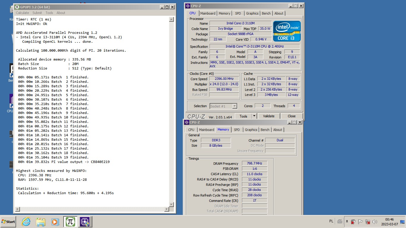Screen dimensions: 406x228
Task: Click the memory Type DDR3 field
Action: [x=216, y=140]
